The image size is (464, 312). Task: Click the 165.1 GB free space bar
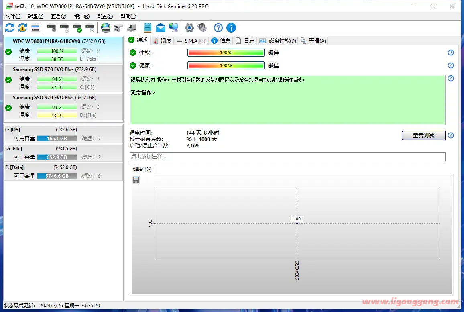(57, 138)
